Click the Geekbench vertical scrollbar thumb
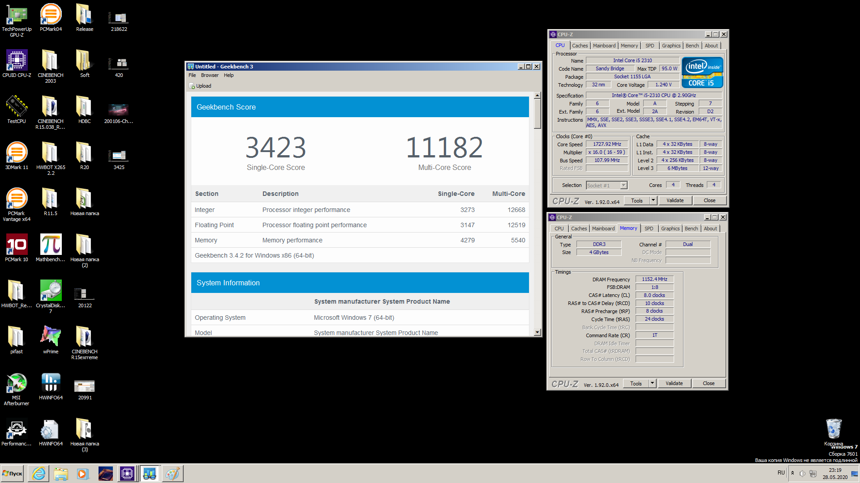The image size is (860, 483). point(537,114)
